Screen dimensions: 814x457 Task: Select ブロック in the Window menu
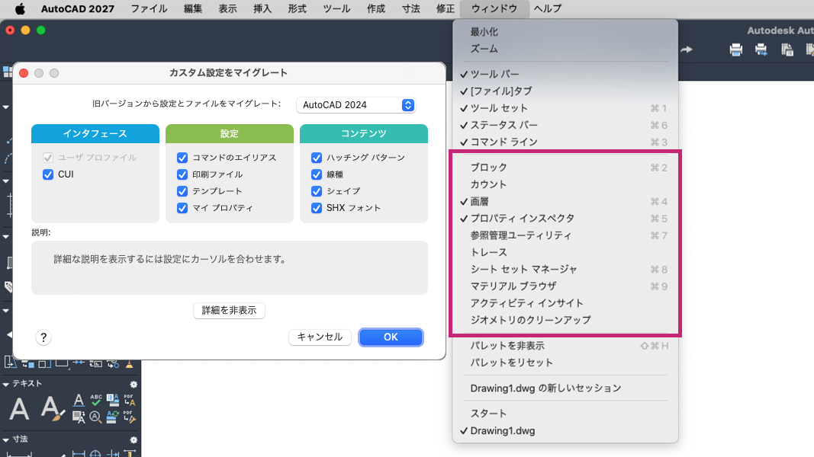(x=565, y=168)
